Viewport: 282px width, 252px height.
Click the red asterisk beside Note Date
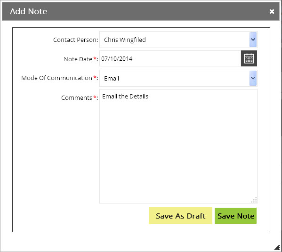click(95, 58)
